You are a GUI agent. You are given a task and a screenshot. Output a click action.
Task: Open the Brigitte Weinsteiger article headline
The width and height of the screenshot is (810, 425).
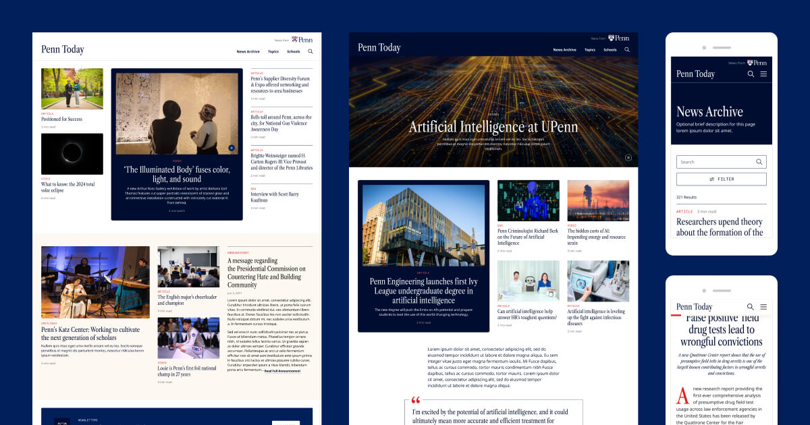point(281,161)
